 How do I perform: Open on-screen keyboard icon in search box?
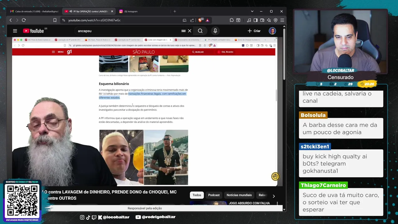tap(183, 31)
